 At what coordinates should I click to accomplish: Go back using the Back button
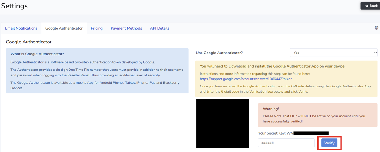click(x=371, y=6)
